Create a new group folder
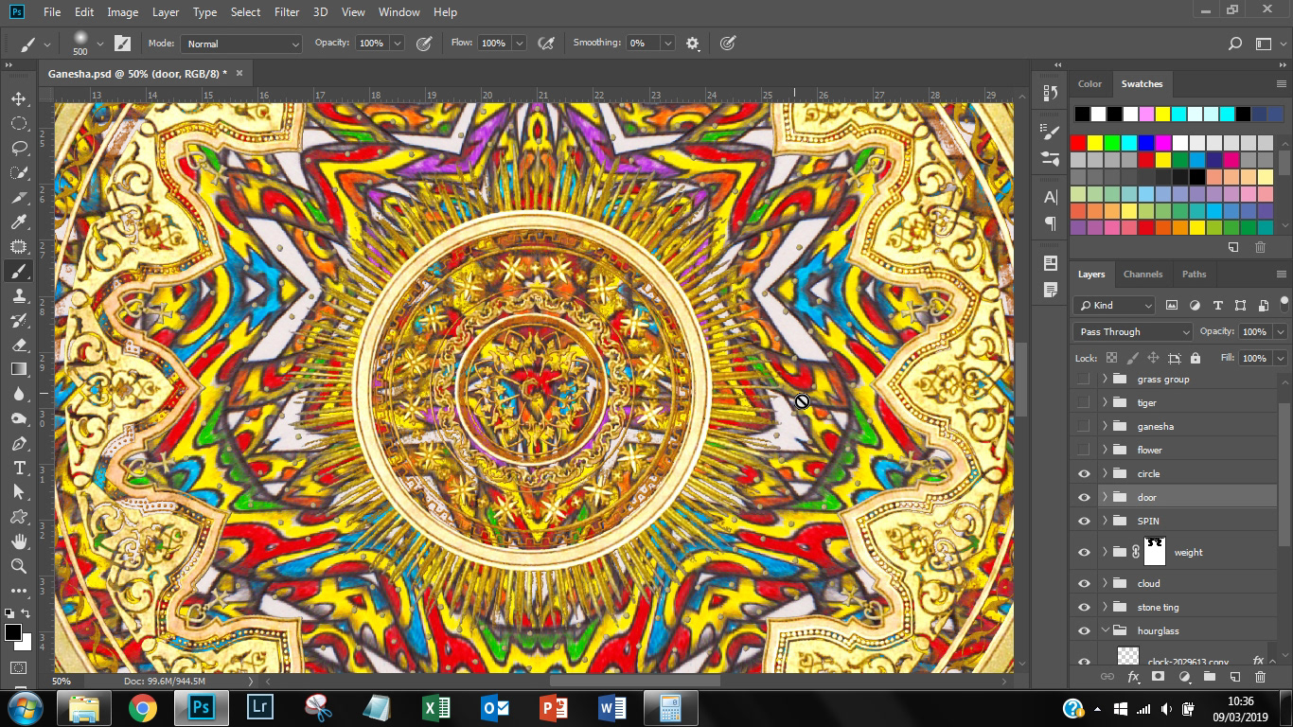Image resolution: width=1293 pixels, height=727 pixels. point(1209,677)
